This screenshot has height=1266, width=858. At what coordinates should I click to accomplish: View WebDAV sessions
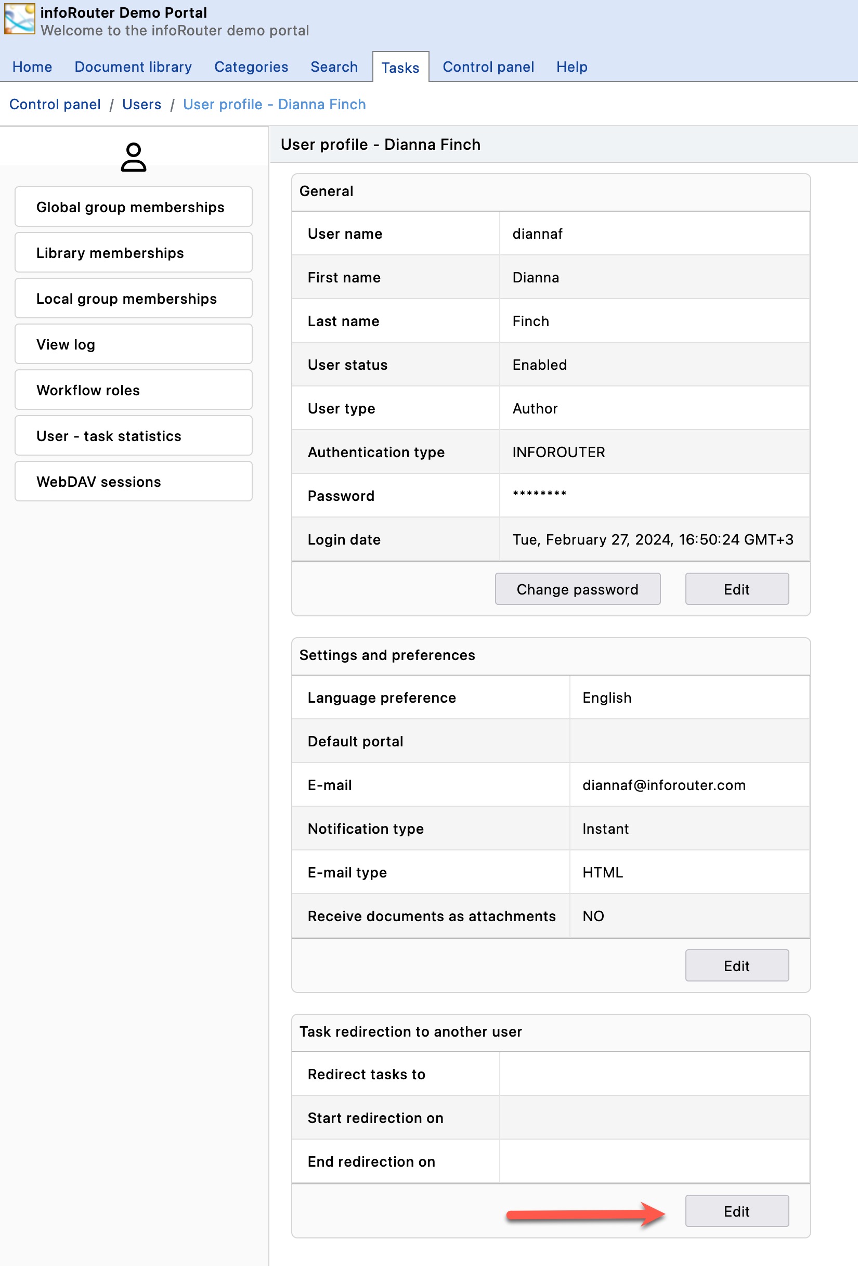click(x=134, y=482)
